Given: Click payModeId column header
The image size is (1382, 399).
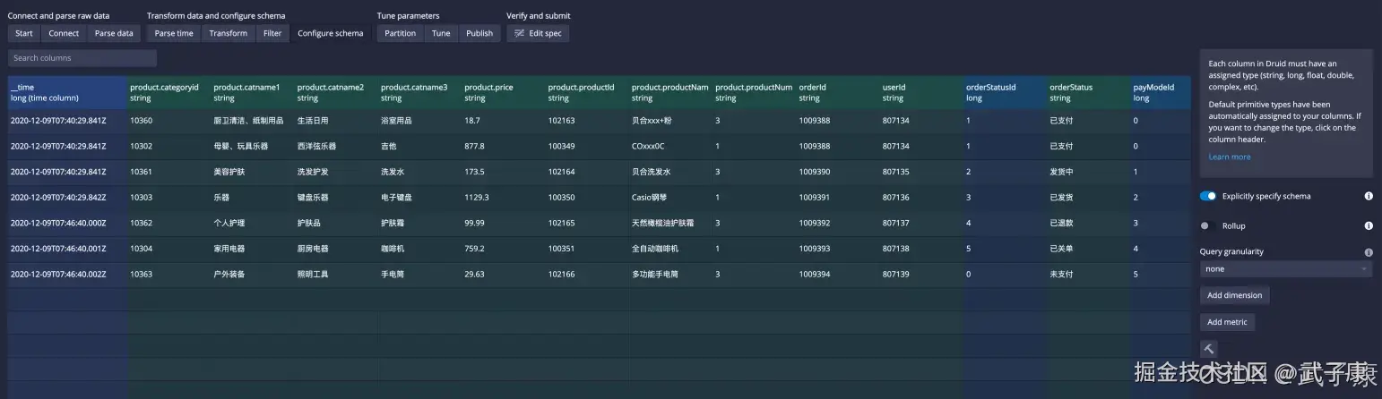Looking at the screenshot, I should pyautogui.click(x=1161, y=93).
